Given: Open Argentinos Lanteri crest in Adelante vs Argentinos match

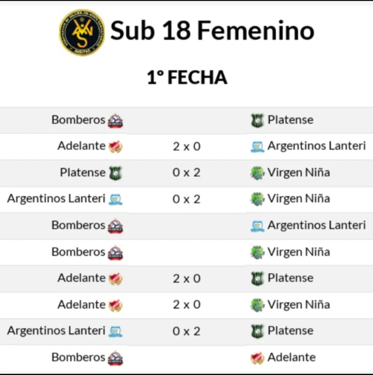Looking at the screenshot, I should (257, 147).
